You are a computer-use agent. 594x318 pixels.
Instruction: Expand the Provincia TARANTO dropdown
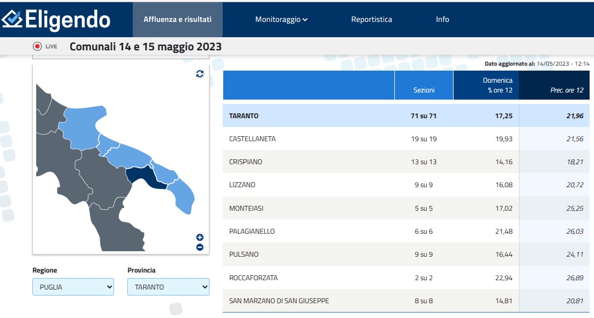coord(168,287)
